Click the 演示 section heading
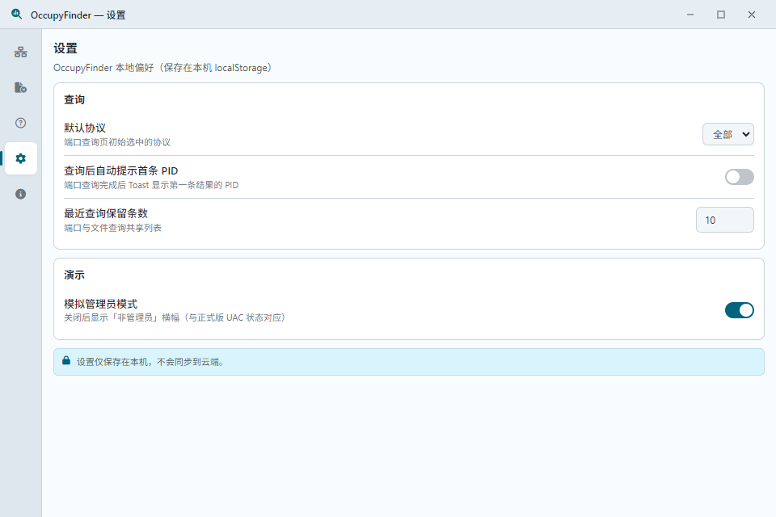 [74, 275]
